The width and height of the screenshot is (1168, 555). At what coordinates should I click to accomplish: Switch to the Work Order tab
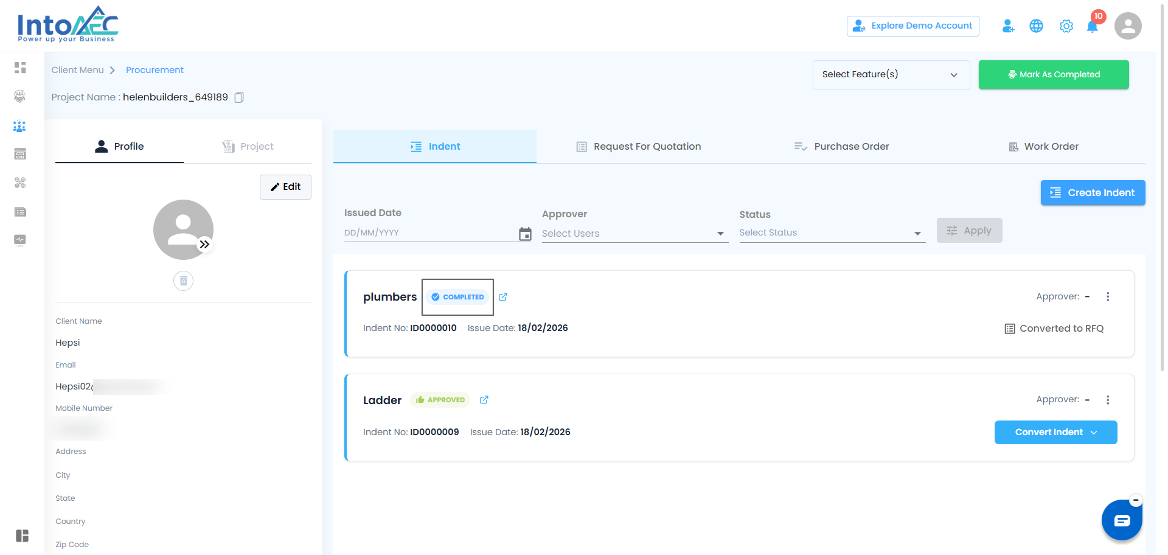1044,147
